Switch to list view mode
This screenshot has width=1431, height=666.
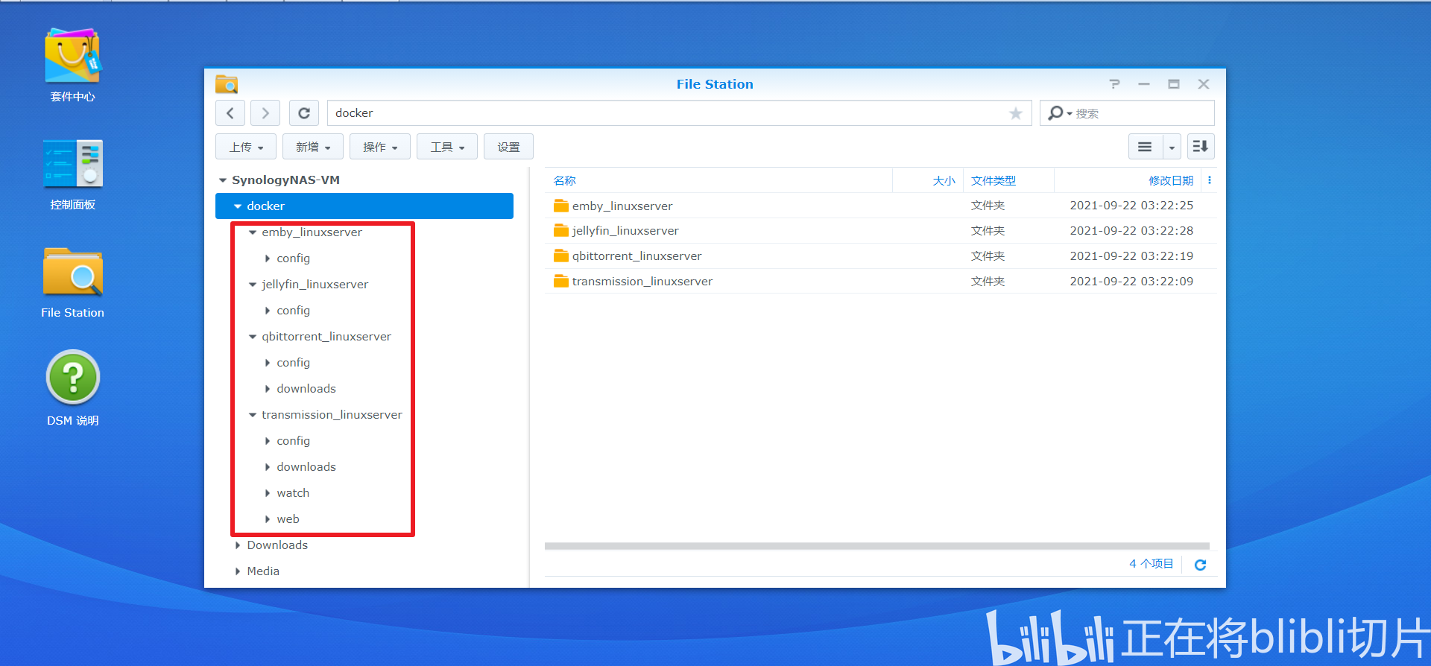[1145, 147]
